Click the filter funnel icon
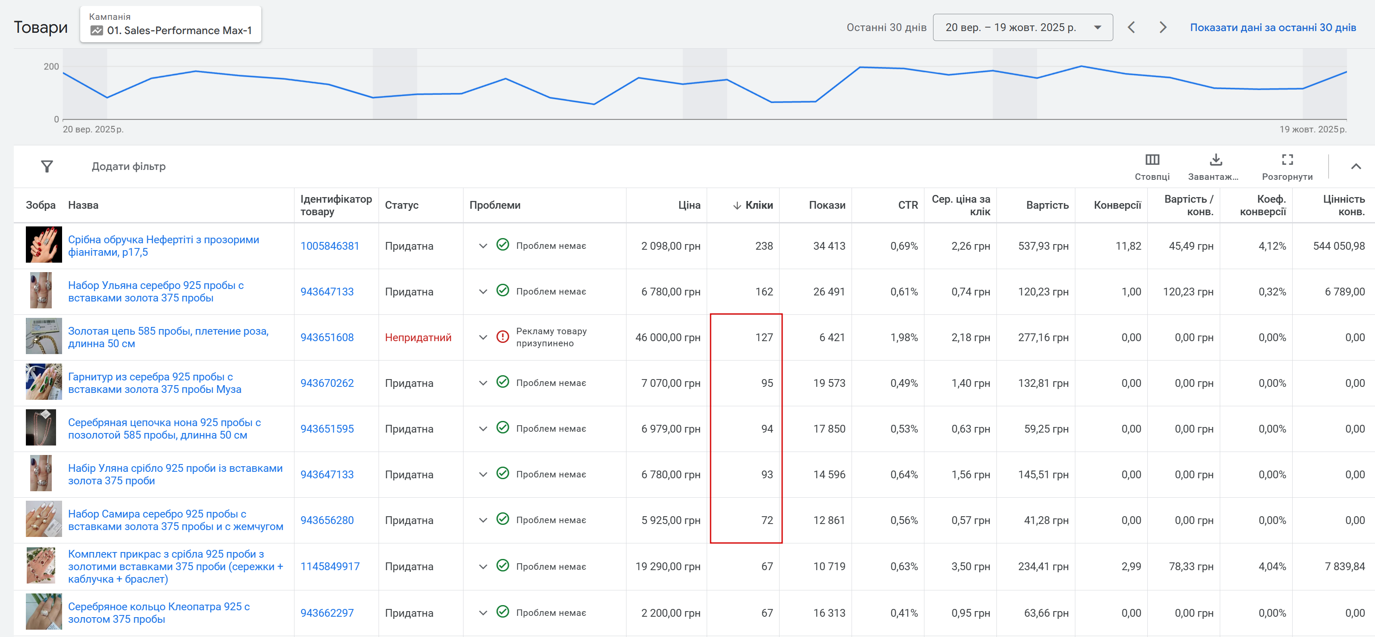The width and height of the screenshot is (1375, 637). pos(47,166)
